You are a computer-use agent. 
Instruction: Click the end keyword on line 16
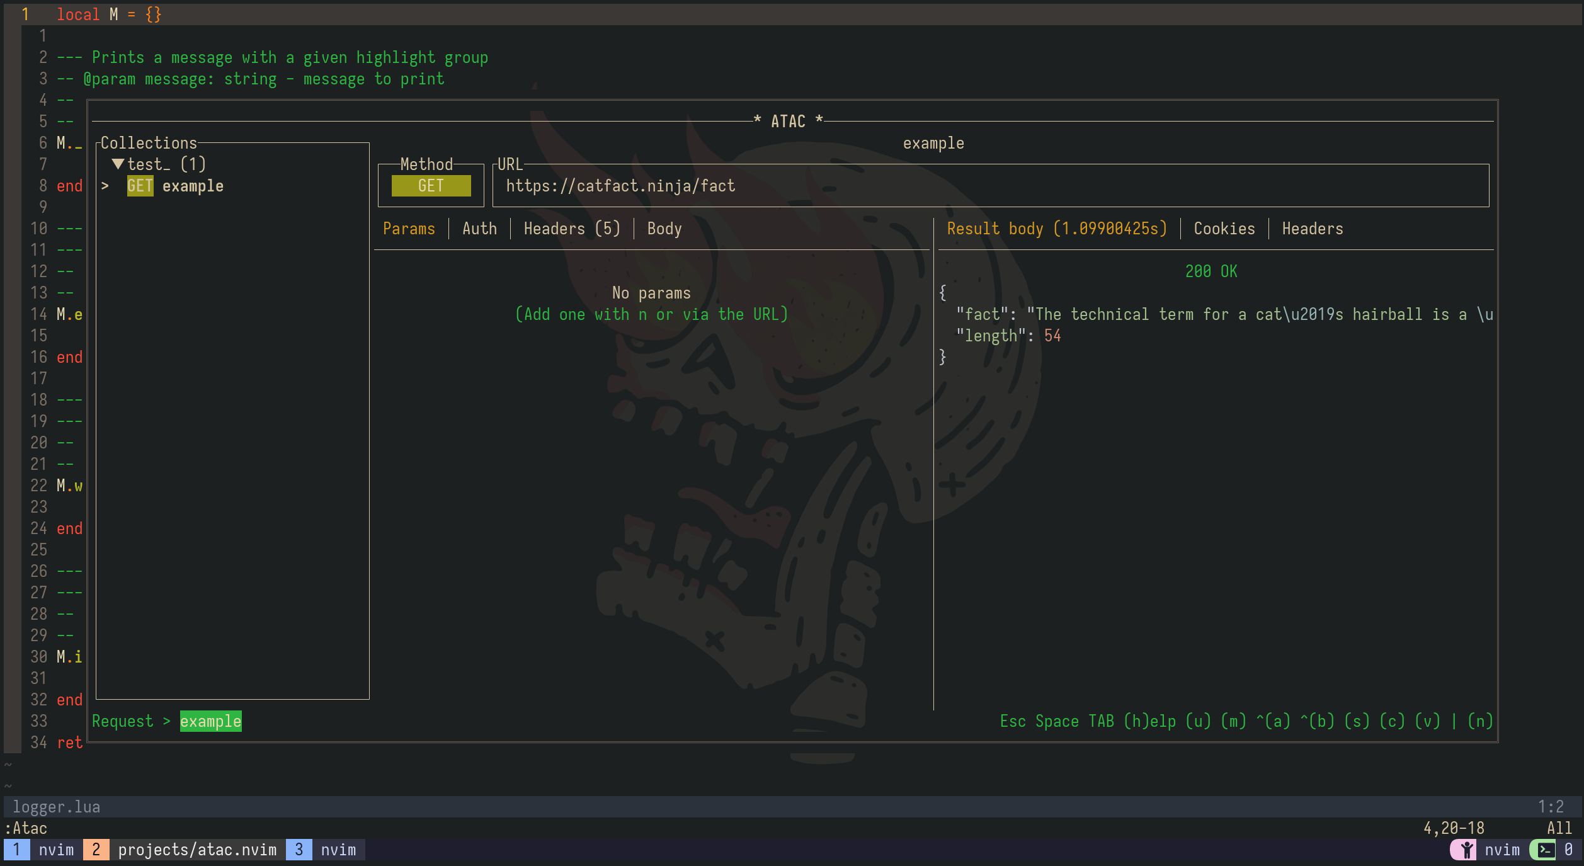click(70, 357)
